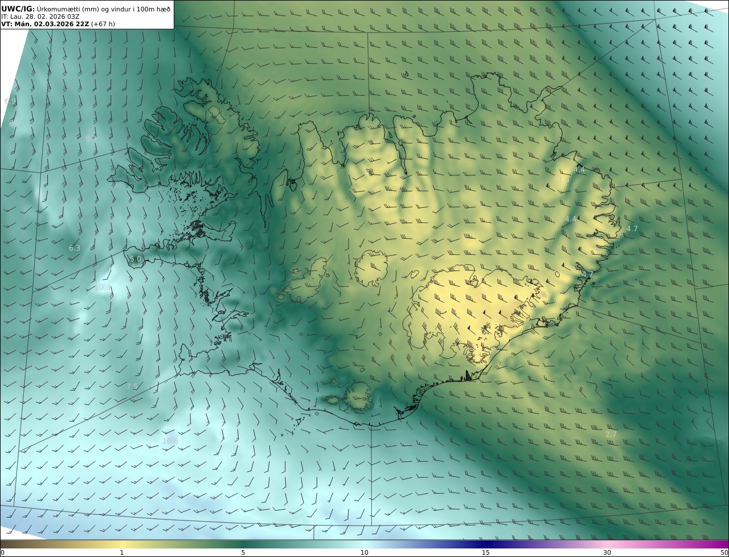The width and height of the screenshot is (729, 557).
Task: Click the colorbar tick label 1
Action: pyautogui.click(x=122, y=552)
